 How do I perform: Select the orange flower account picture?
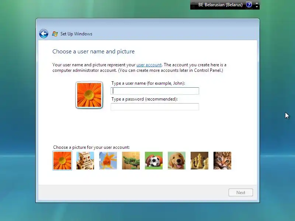coord(62,161)
